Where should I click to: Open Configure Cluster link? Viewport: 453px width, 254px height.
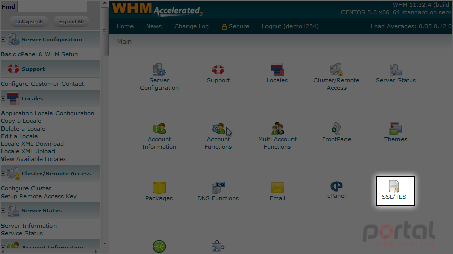[26, 188]
